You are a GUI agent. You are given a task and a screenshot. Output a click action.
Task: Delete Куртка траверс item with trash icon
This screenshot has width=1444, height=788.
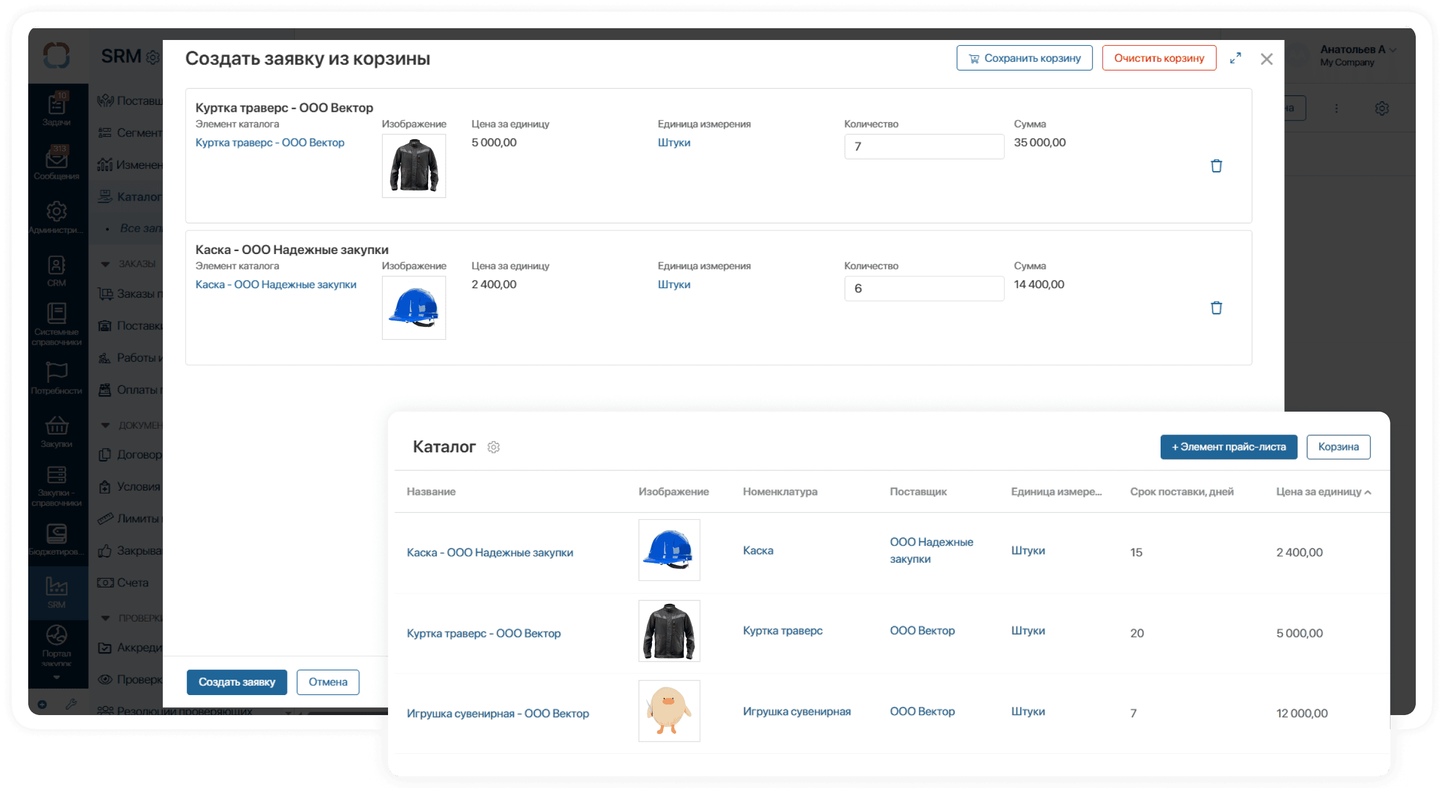pos(1216,166)
